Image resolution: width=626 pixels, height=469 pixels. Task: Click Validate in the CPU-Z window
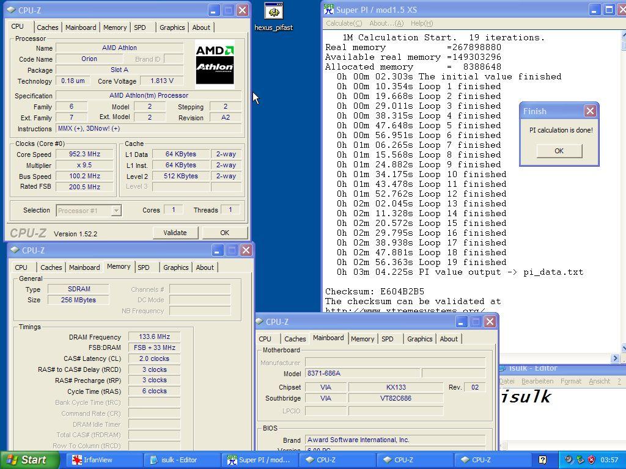(x=175, y=233)
